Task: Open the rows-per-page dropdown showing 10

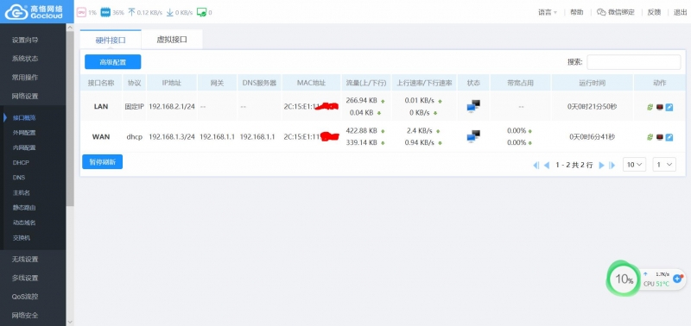Action: click(x=634, y=165)
